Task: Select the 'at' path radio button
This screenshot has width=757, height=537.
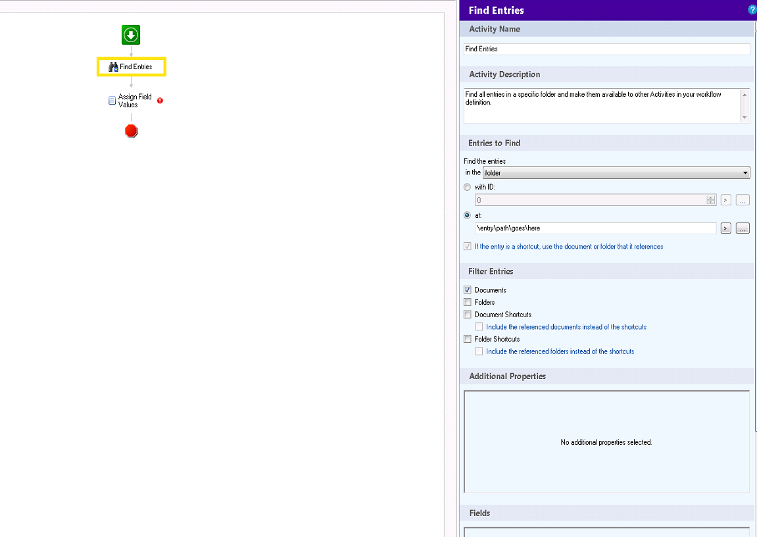Action: point(468,215)
